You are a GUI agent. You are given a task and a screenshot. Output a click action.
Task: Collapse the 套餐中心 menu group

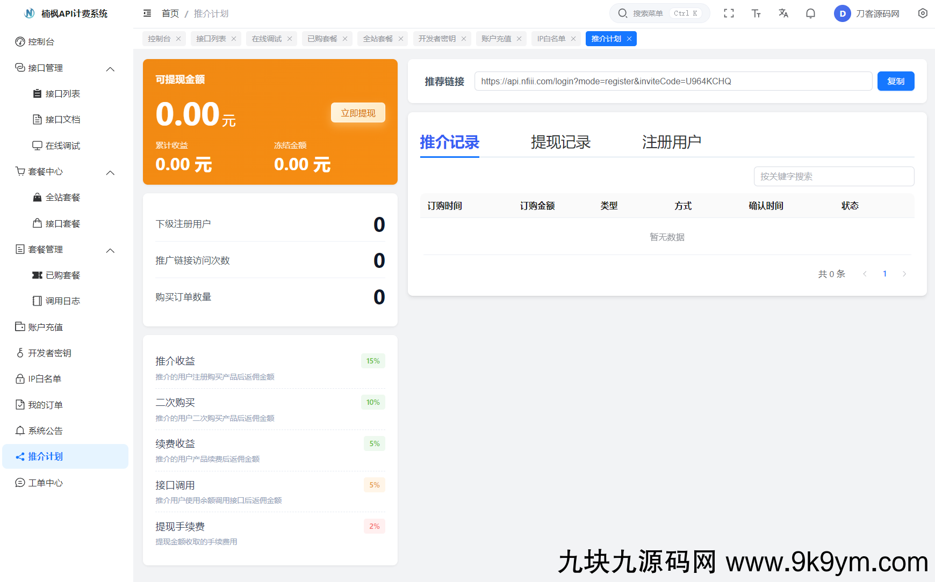(110, 172)
